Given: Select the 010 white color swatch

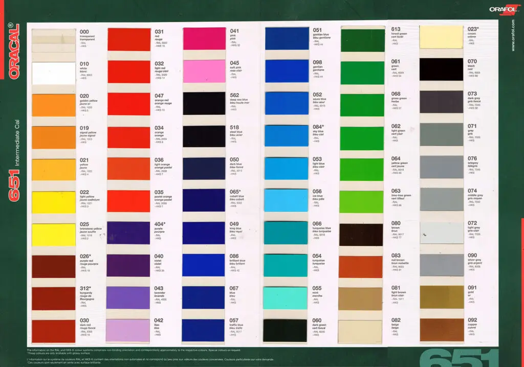Looking at the screenshot, I should click(54, 73).
